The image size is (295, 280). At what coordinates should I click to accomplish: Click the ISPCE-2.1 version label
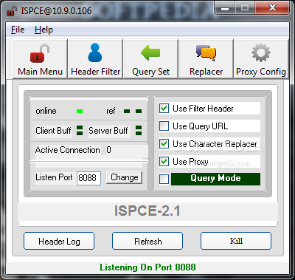pyautogui.click(x=147, y=211)
